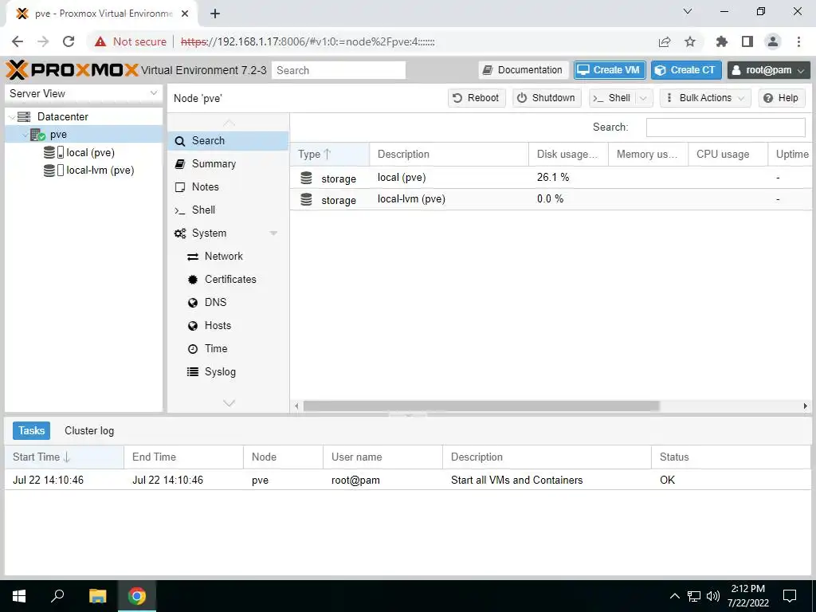Select the 'local (pve)' grid row description

(x=402, y=178)
